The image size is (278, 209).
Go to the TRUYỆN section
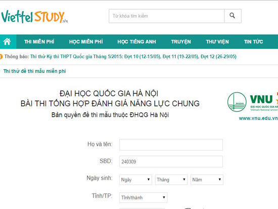tap(181, 42)
